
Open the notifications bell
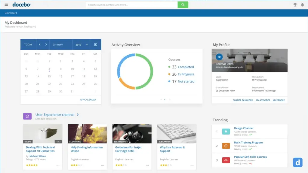[302, 5]
